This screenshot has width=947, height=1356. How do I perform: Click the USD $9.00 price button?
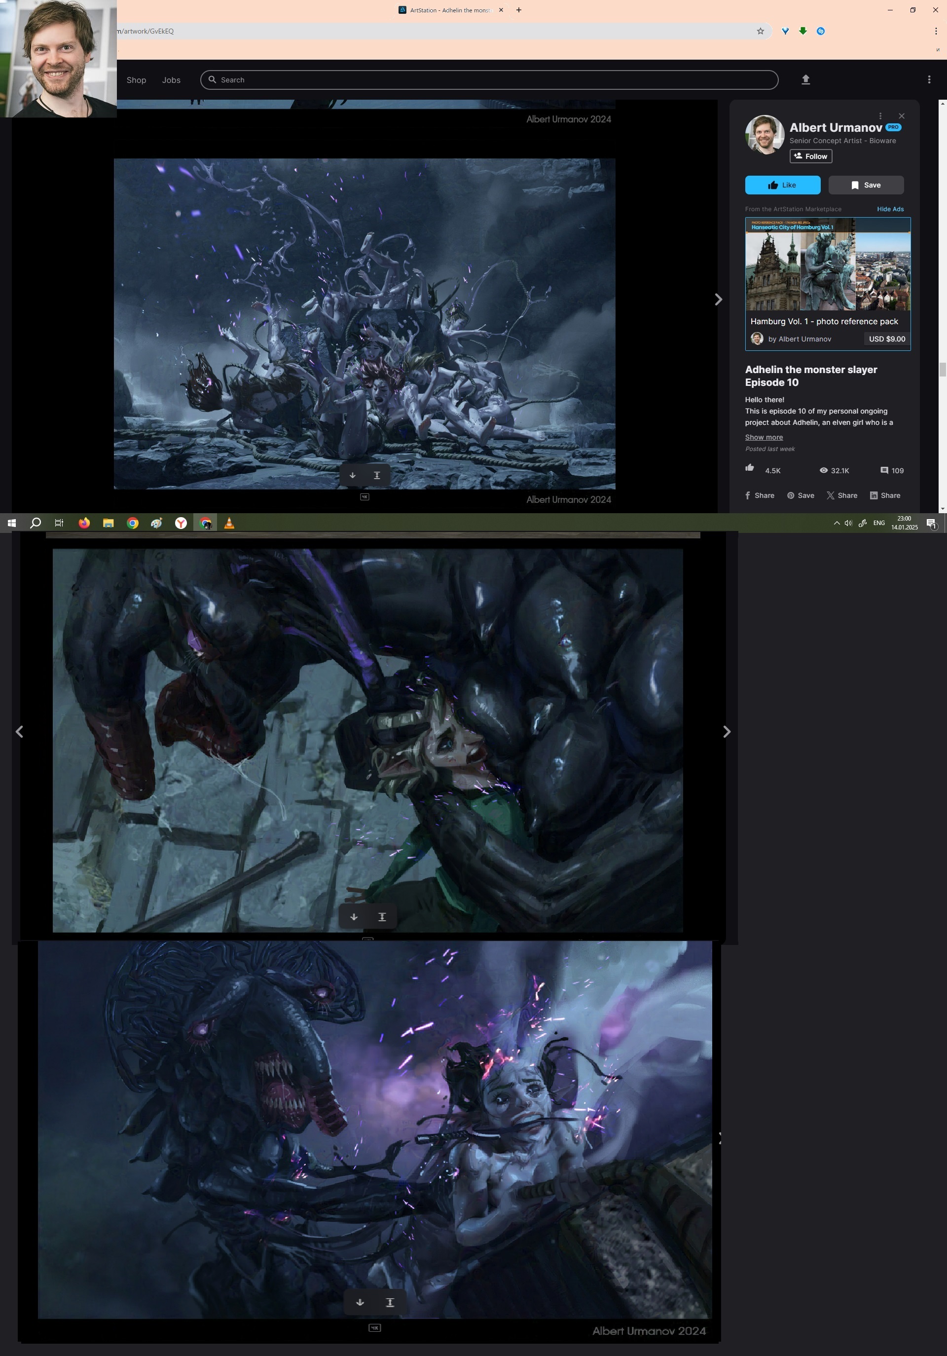[886, 339]
